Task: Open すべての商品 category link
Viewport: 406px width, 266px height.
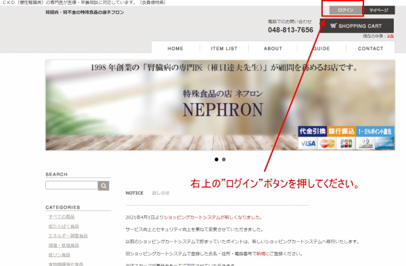Action: coord(62,217)
